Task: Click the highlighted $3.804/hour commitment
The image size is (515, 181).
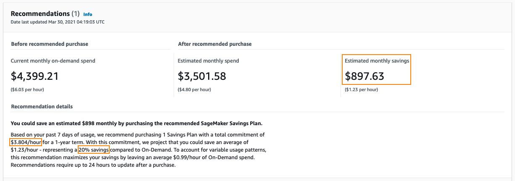Action: [26, 142]
